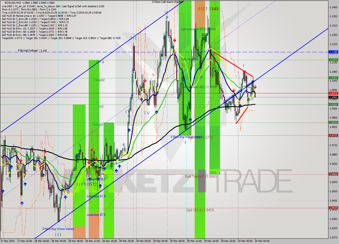Click the 1.1400 price scale value
Viewport: 339px width, 244px height.
[x=333, y=7]
